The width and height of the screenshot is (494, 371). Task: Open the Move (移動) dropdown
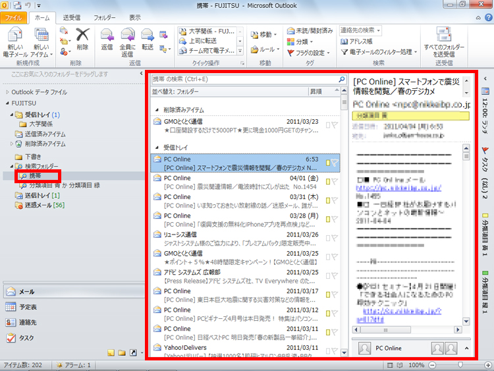point(264,34)
